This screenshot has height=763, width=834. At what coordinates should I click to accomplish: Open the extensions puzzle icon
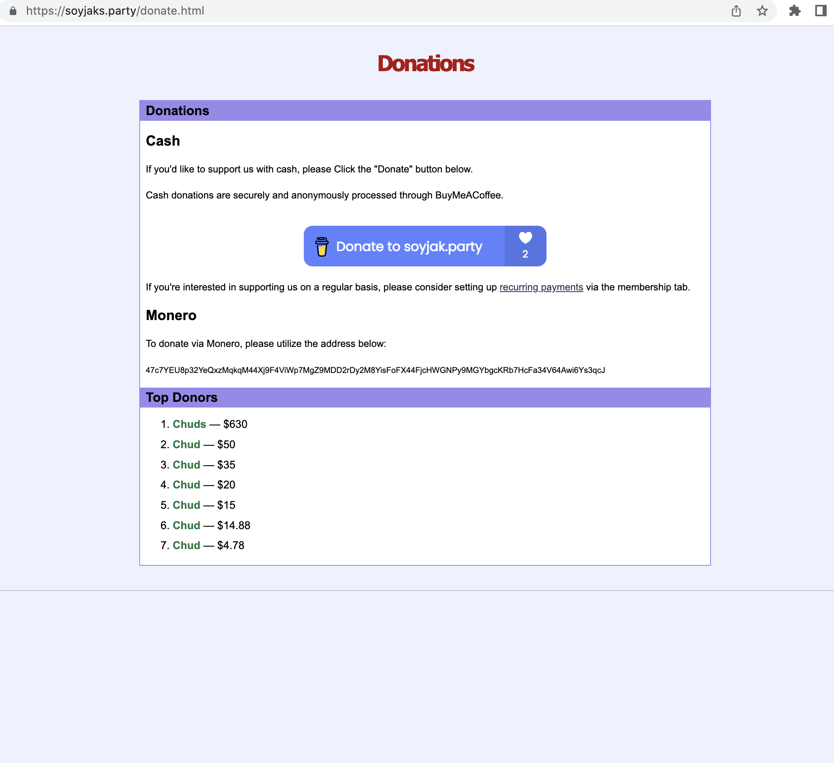click(794, 11)
